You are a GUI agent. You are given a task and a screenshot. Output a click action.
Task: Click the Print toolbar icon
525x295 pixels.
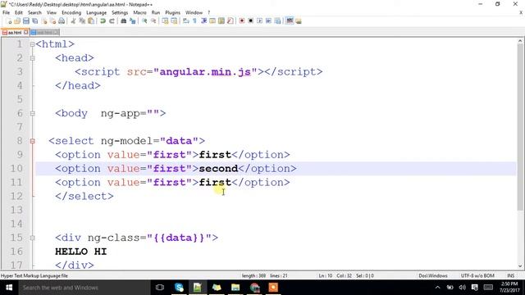[x=62, y=21]
